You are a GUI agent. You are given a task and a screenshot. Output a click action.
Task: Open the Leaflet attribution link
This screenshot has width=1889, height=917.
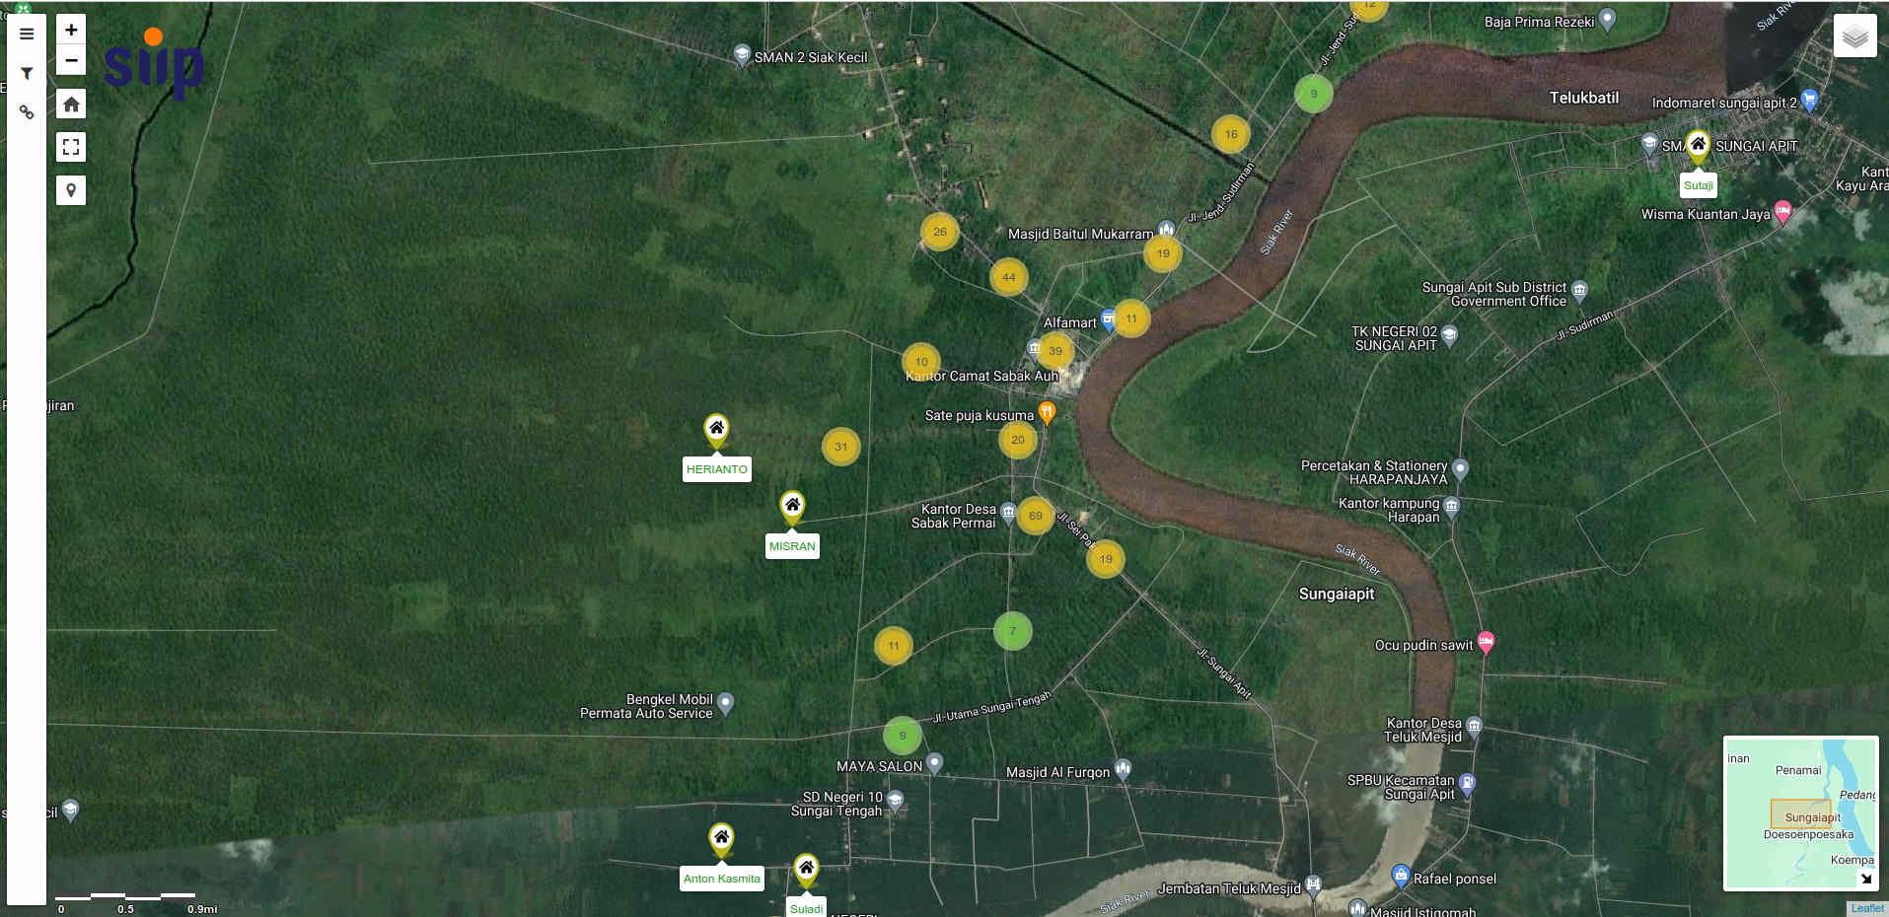pyautogui.click(x=1866, y=909)
